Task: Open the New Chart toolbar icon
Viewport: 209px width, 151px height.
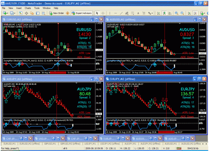Action: [5, 13]
